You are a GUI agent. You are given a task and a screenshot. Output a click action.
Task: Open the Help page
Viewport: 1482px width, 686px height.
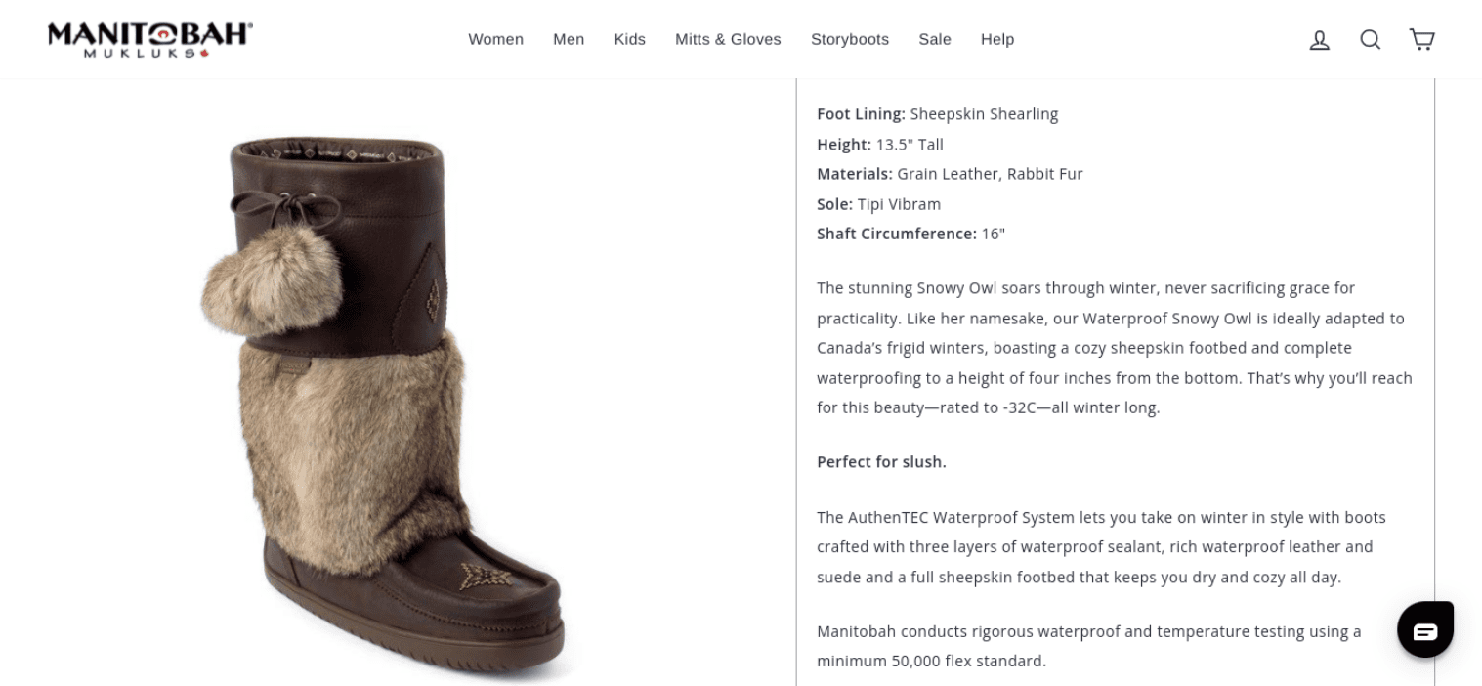point(996,39)
